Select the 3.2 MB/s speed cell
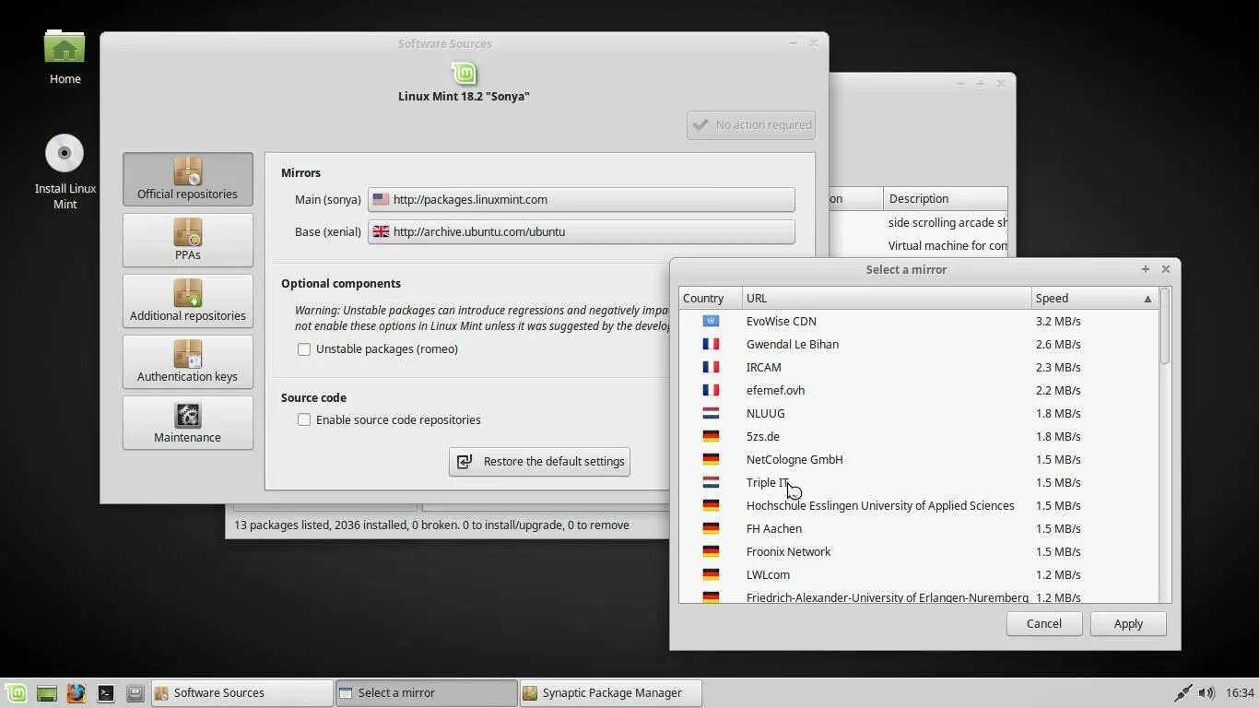Image resolution: width=1259 pixels, height=708 pixels. (x=1058, y=321)
